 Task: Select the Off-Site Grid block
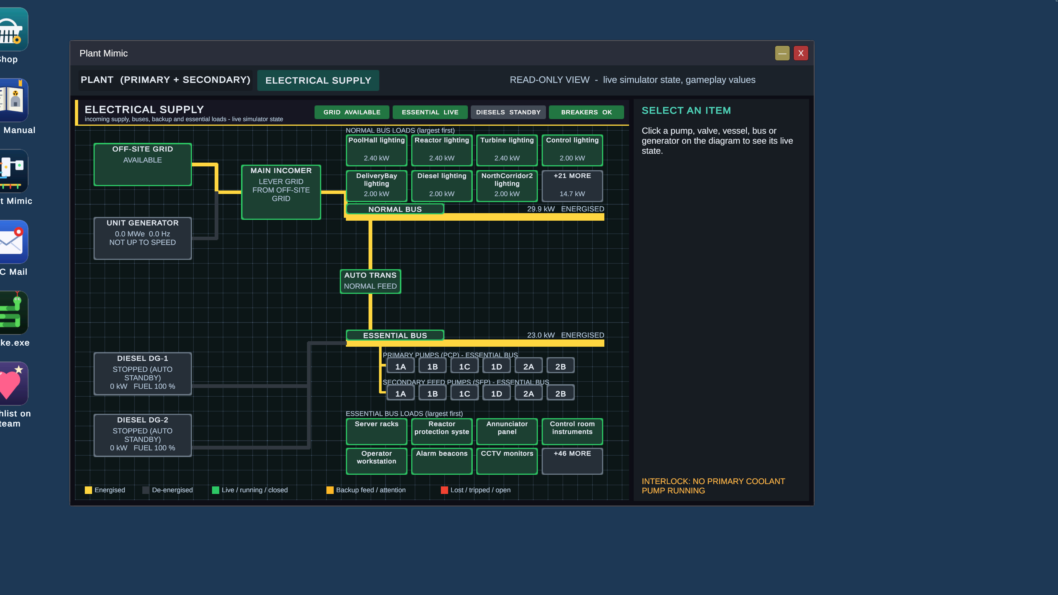point(143,164)
